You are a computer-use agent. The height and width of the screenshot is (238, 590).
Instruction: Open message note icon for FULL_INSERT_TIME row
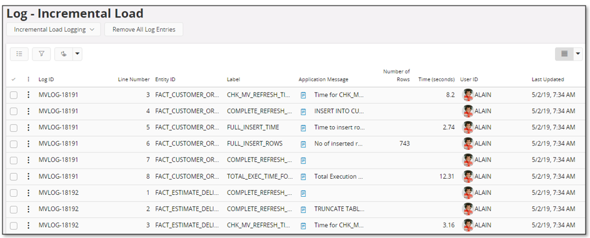tap(303, 128)
